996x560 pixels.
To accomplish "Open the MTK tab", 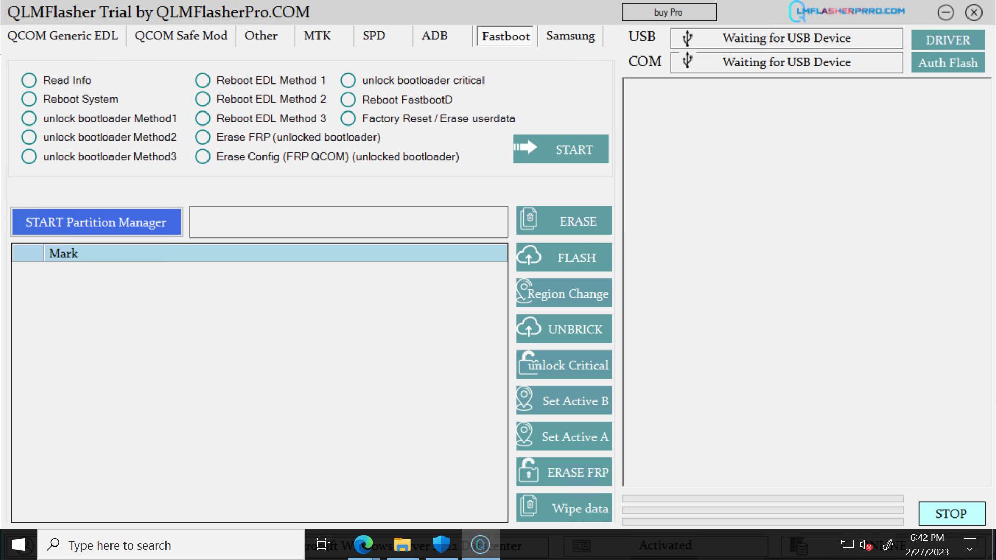I will click(x=317, y=36).
